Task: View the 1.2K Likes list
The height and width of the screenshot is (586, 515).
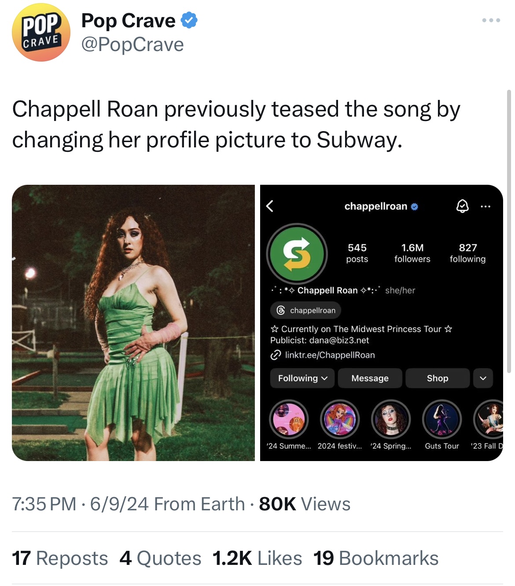Action: (x=257, y=558)
